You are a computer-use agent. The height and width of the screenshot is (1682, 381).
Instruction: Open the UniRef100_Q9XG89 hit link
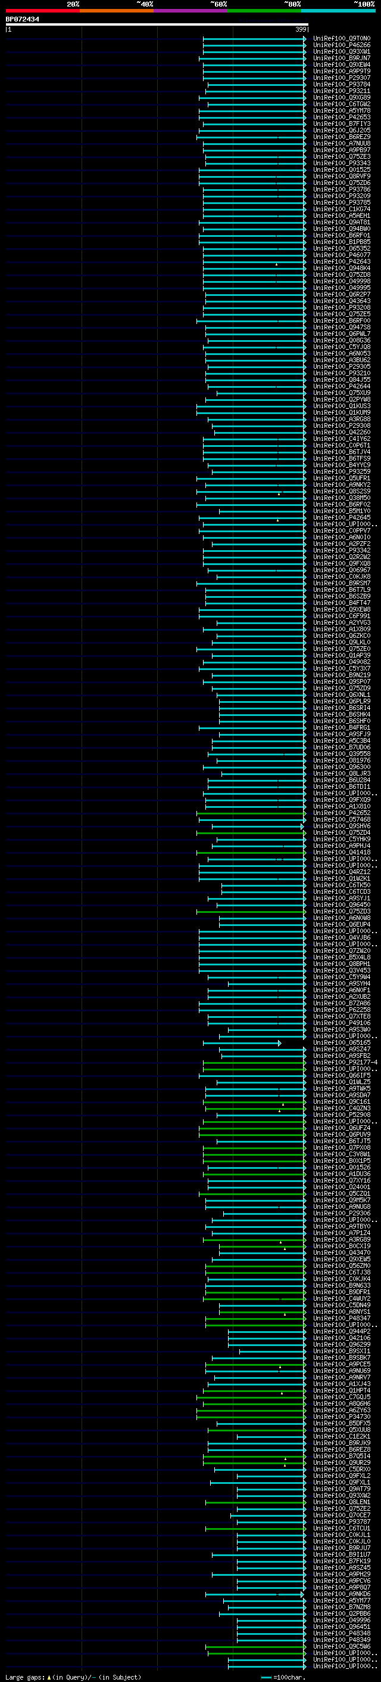point(342,97)
